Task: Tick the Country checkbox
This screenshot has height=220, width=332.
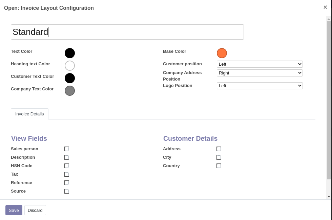Action: point(219,166)
